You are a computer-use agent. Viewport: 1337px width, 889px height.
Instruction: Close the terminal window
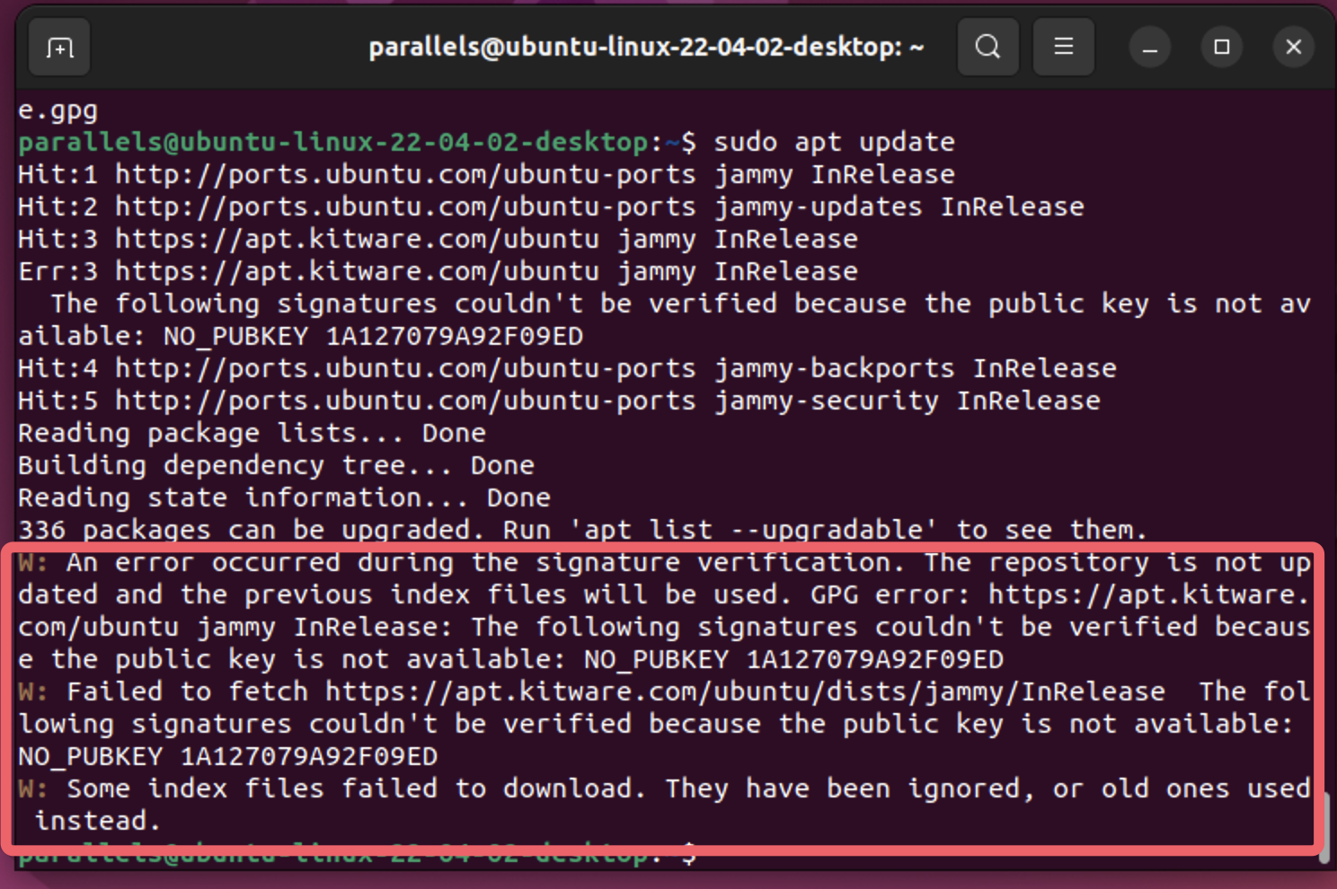click(x=1293, y=48)
